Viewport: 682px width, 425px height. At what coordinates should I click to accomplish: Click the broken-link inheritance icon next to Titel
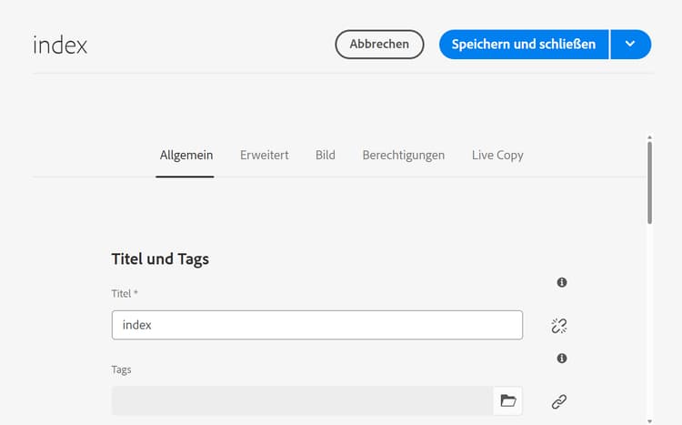[x=559, y=326]
